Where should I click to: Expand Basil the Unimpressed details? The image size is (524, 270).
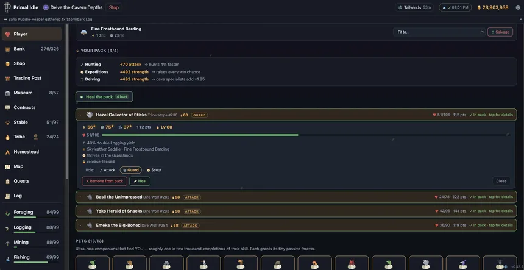tap(296, 197)
